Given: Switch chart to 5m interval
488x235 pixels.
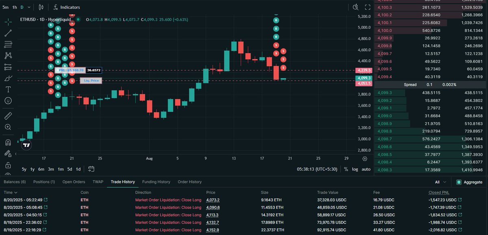Looking at the screenshot, I should tap(6, 7).
